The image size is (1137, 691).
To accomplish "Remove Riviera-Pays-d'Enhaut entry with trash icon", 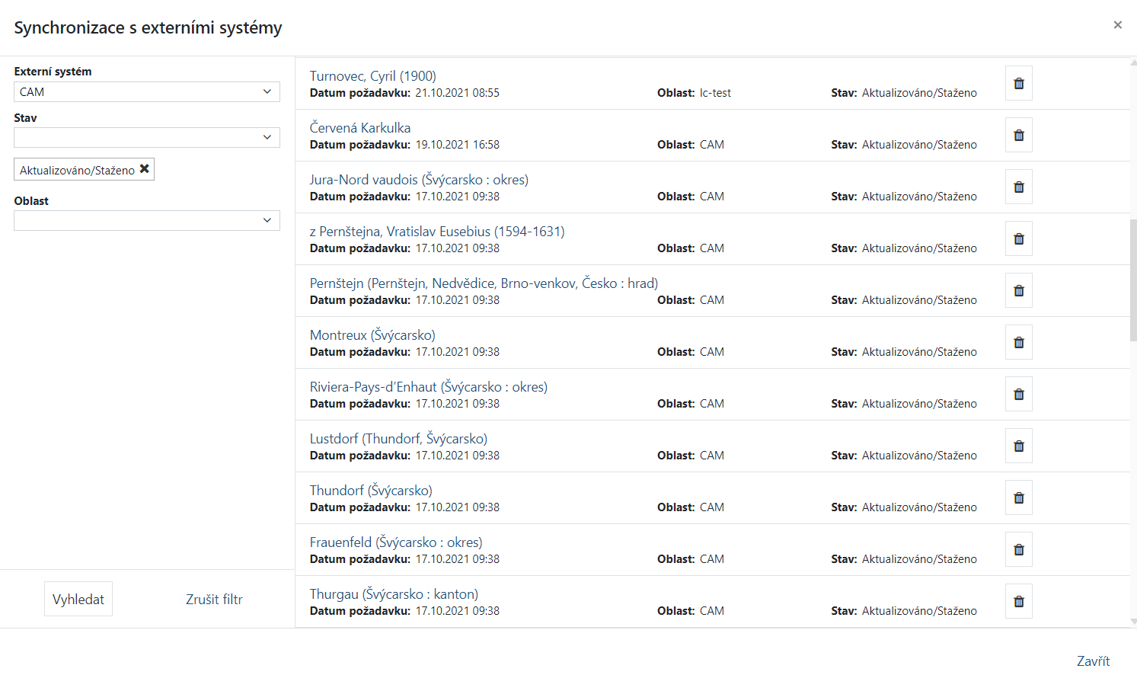I will [1018, 395].
